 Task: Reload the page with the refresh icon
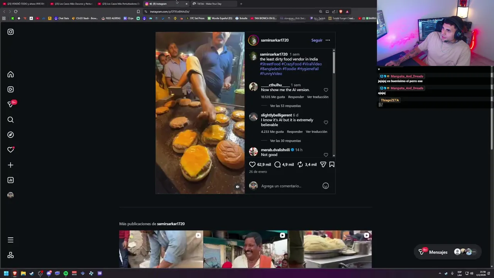click(x=16, y=12)
